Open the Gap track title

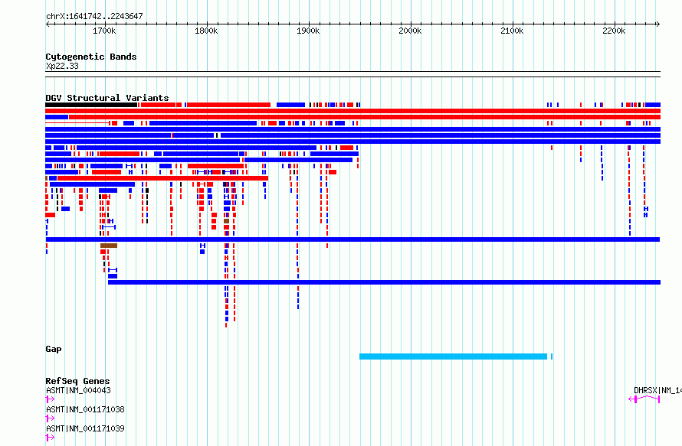click(54, 349)
